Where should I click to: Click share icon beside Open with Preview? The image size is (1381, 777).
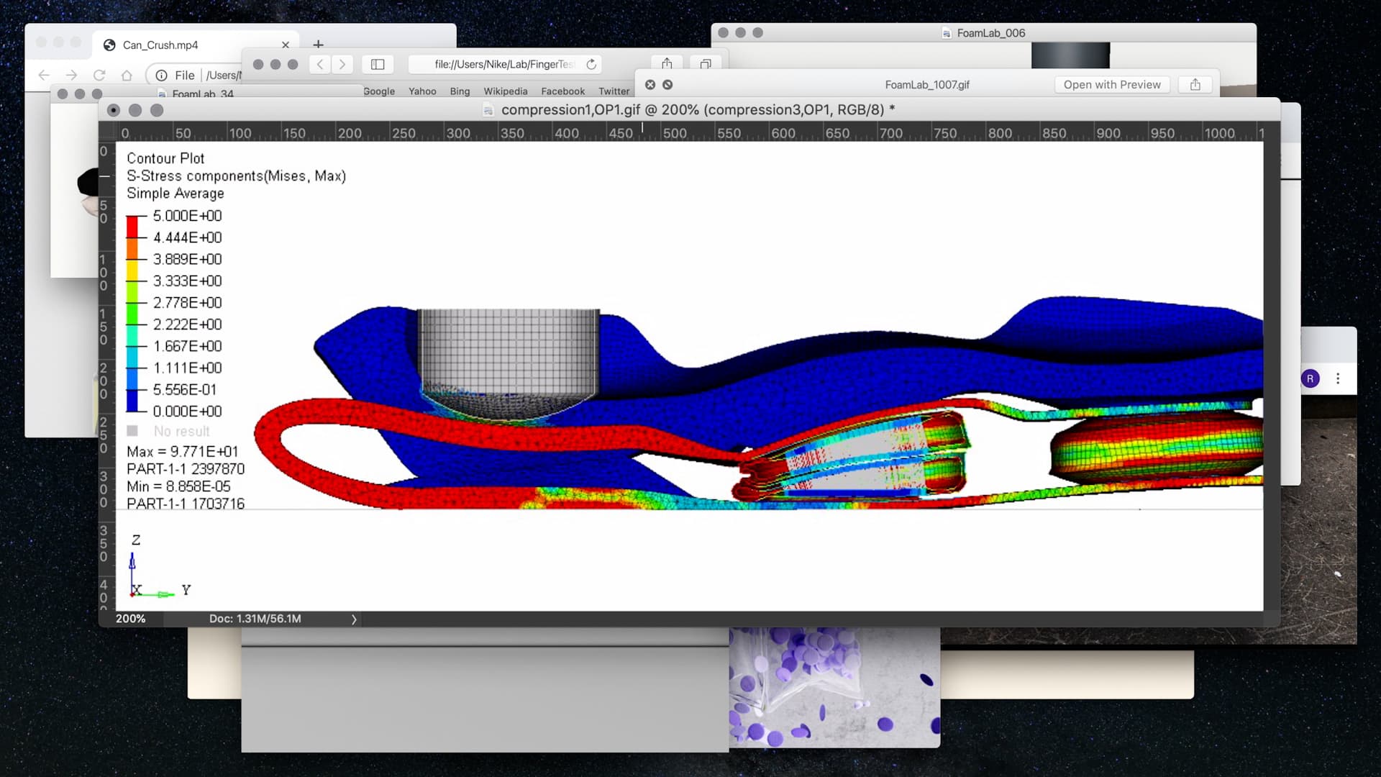[x=1195, y=85]
